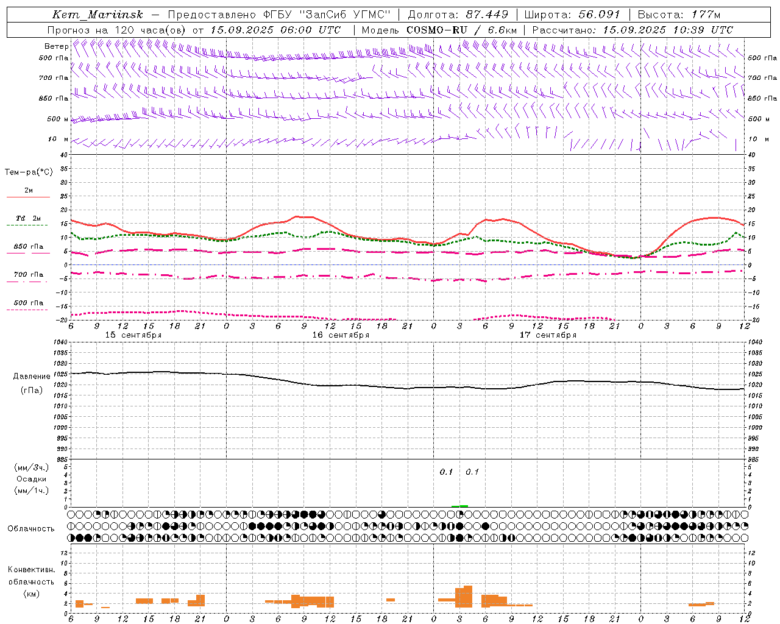Click the "(мм/1ч.)" precipitation unit label
This screenshot has height=624, width=780.
pyautogui.click(x=32, y=491)
